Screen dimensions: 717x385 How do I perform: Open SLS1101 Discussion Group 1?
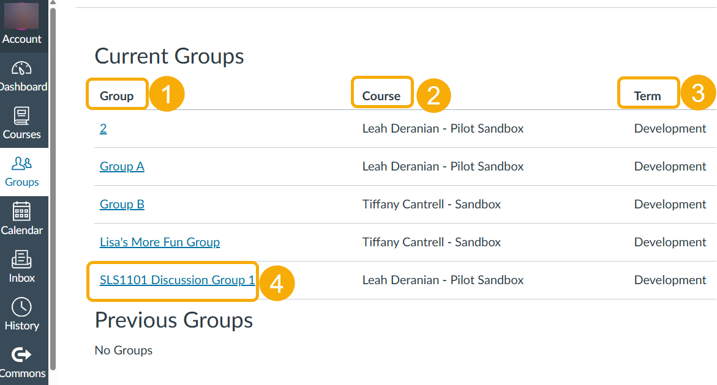[x=178, y=280]
